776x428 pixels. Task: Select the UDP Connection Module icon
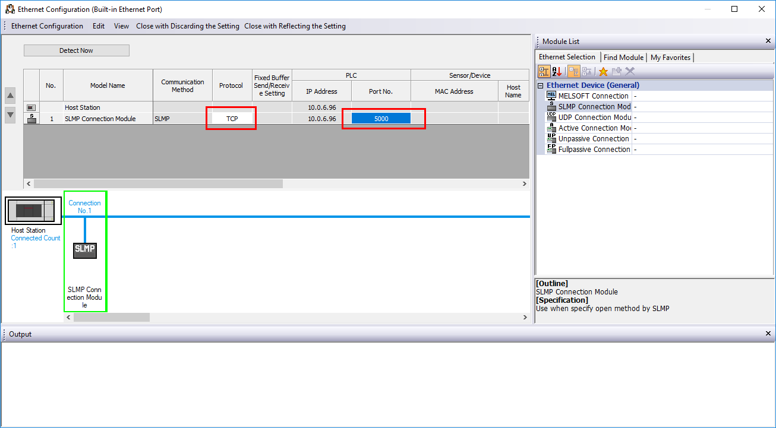(x=551, y=118)
